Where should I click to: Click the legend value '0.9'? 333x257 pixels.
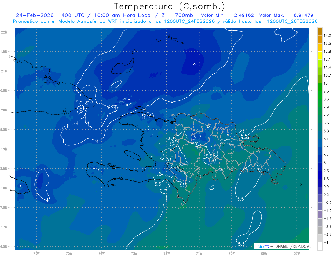tap(326, 187)
